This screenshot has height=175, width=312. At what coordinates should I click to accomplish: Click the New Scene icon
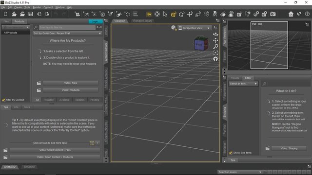tap(5, 14)
